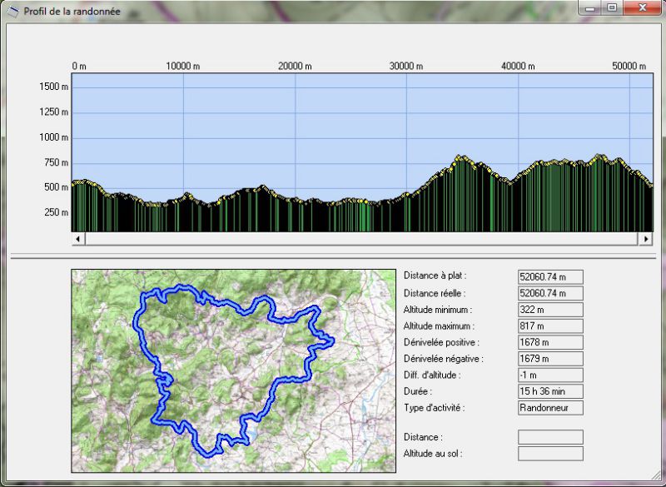Click the horizontal scrollbar track under the profile
666x487 pixels.
click(362, 239)
